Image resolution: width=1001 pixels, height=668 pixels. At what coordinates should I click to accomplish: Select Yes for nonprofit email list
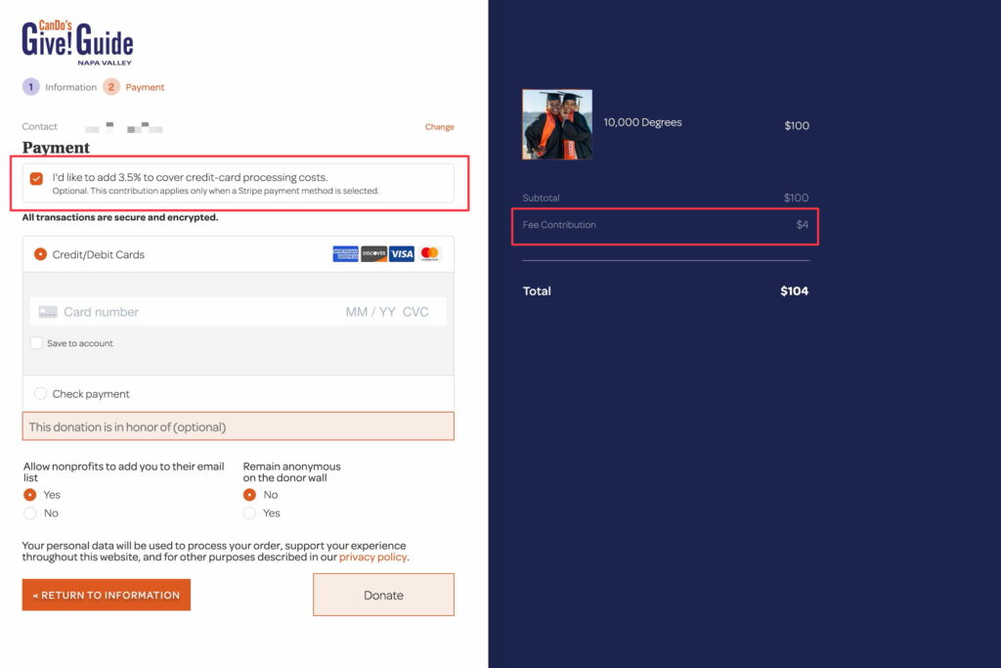(x=30, y=495)
